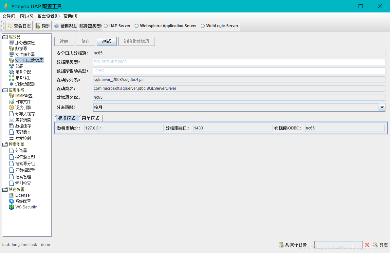Screen dimensions: 390x253
Task: Select WebLogic Server radio button
Action: pos(203,26)
